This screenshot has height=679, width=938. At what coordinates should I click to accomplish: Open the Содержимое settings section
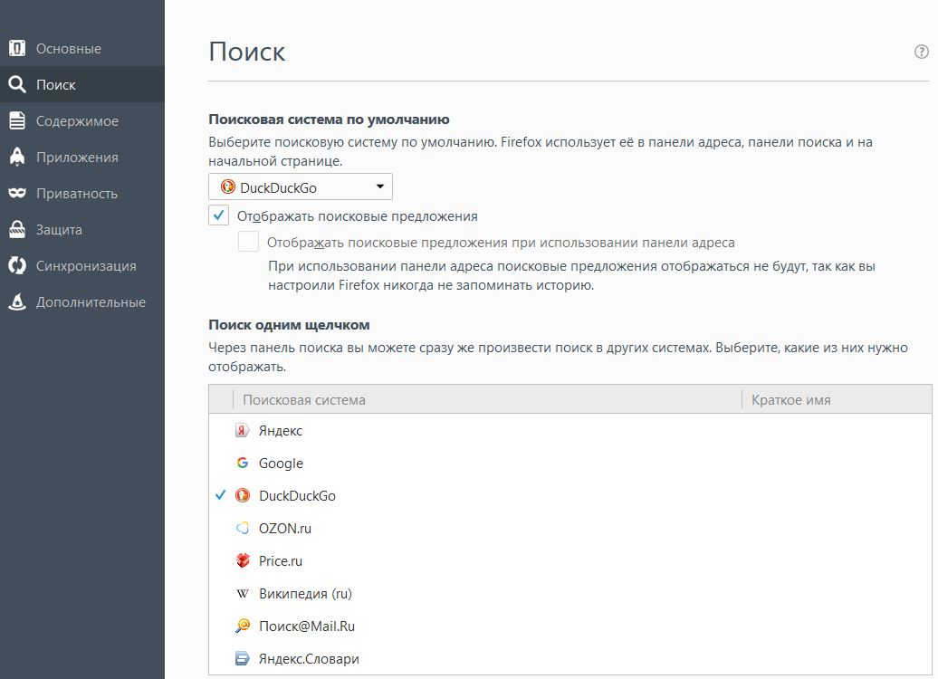[x=77, y=121]
